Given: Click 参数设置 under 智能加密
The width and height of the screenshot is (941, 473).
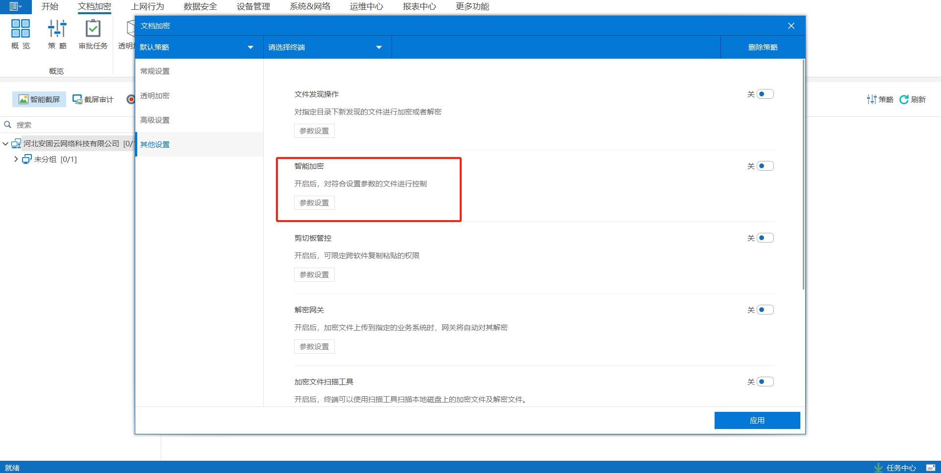Looking at the screenshot, I should point(314,203).
